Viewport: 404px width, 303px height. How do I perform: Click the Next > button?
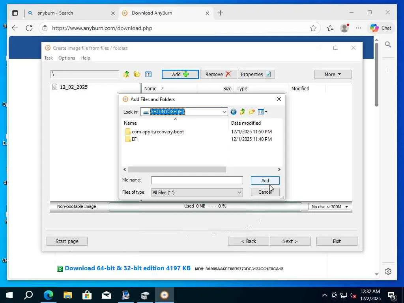coord(290,241)
